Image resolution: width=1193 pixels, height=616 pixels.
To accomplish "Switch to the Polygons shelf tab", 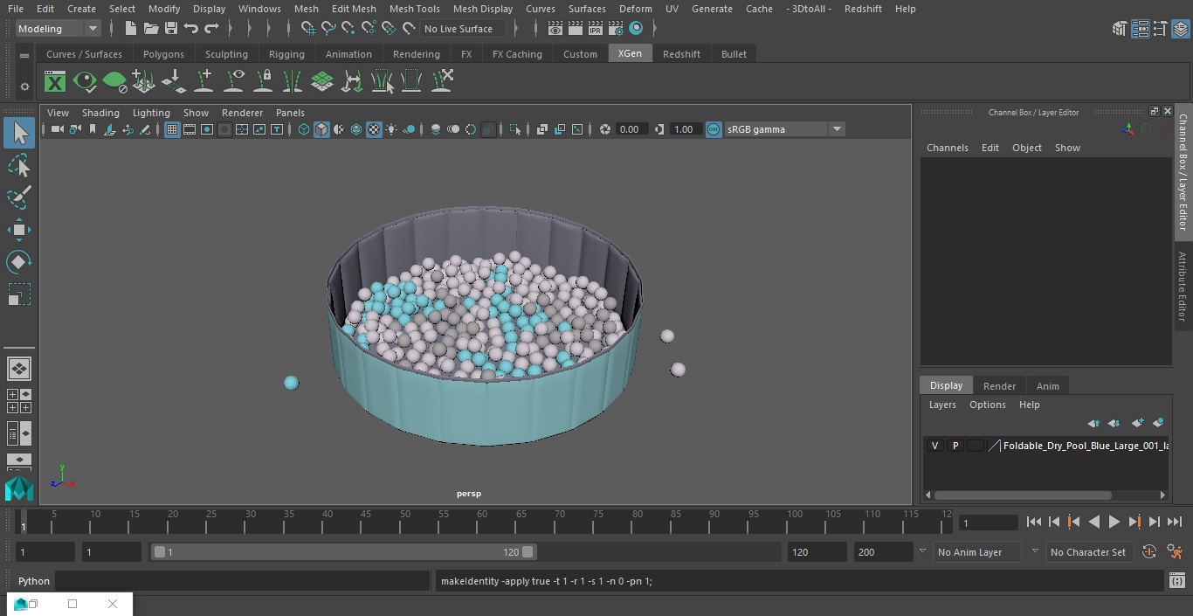I will (x=163, y=54).
